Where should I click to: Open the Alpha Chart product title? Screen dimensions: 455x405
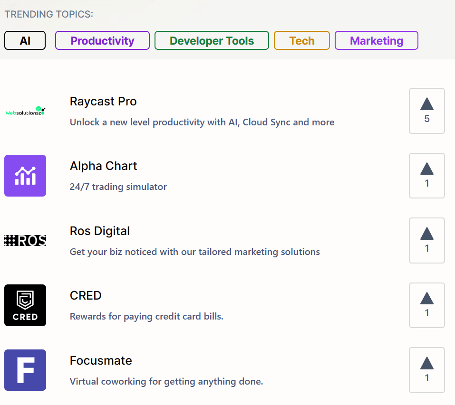tap(103, 166)
